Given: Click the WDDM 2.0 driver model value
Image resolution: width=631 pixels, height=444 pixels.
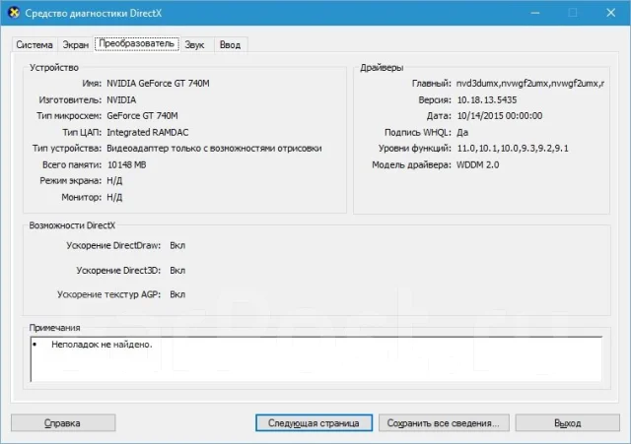Looking at the screenshot, I should [477, 164].
